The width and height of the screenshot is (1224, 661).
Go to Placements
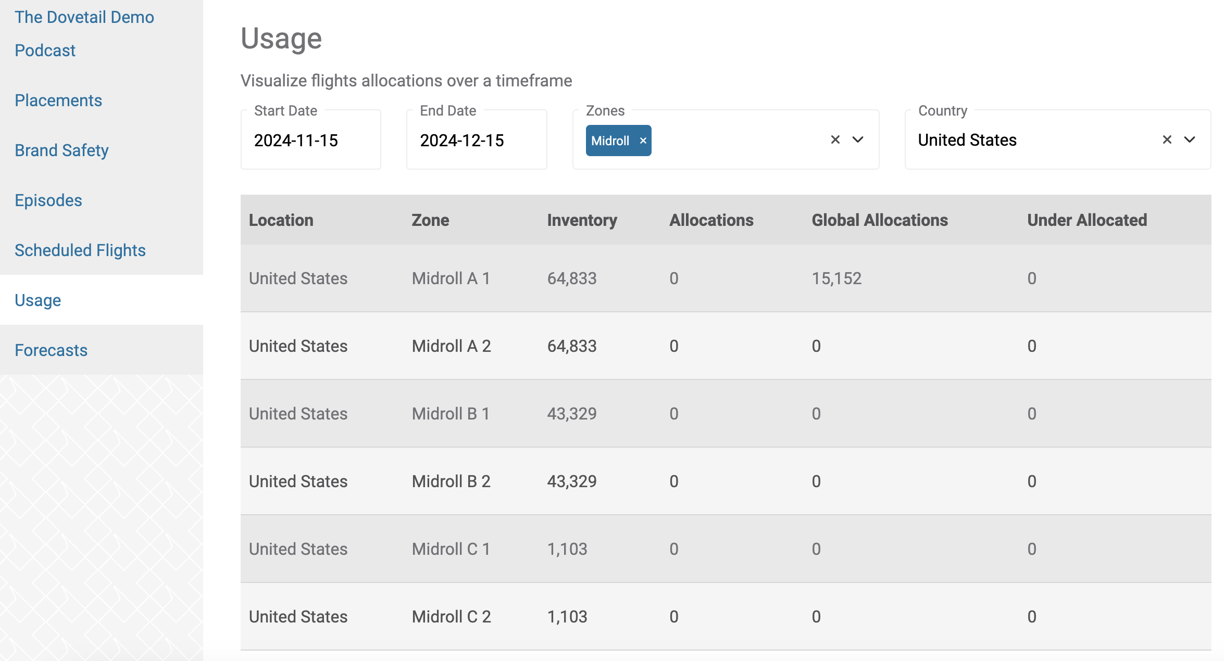pos(58,100)
